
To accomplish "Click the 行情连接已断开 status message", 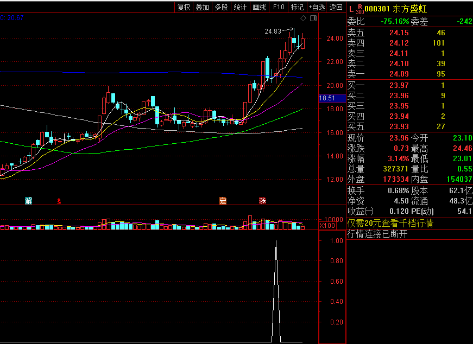I will (x=377, y=234).
